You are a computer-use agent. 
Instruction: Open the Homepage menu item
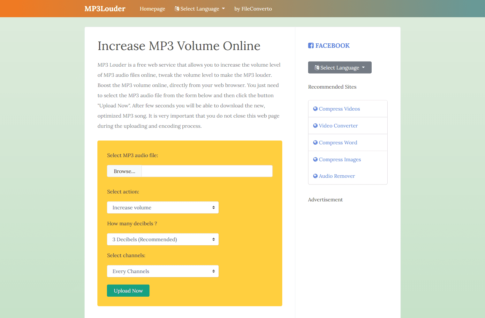pyautogui.click(x=152, y=9)
